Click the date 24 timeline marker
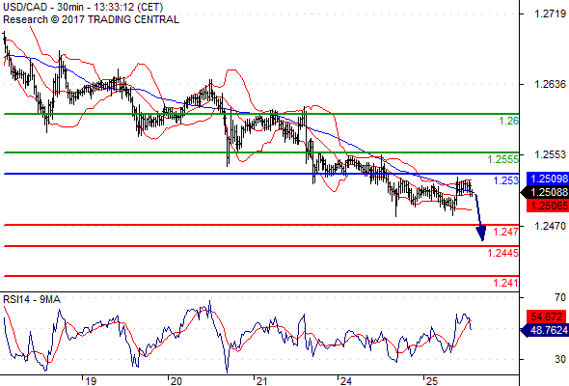Screen dimensions: 569x386 (x=345, y=381)
